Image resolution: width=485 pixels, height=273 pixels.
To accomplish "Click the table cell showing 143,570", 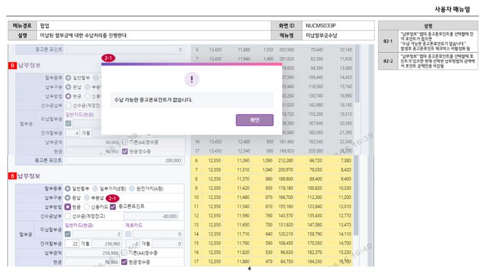I will (x=286, y=215).
